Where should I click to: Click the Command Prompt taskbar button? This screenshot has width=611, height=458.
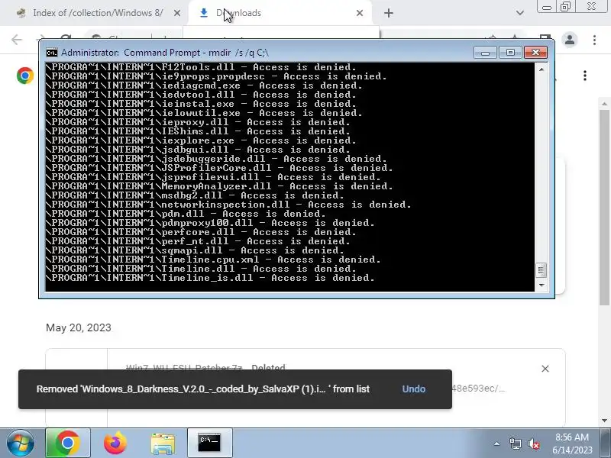click(209, 443)
